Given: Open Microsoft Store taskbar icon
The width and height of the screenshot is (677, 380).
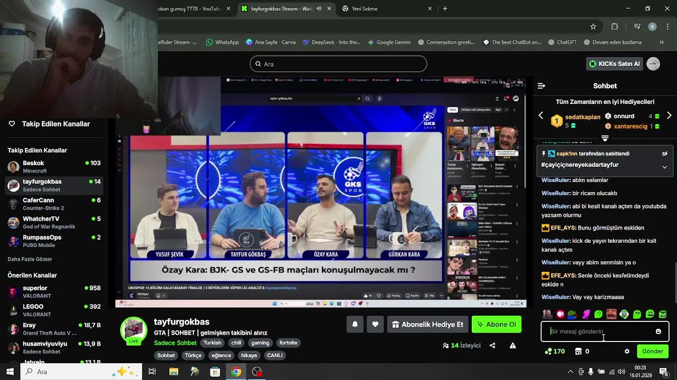Looking at the screenshot, I should 215,372.
